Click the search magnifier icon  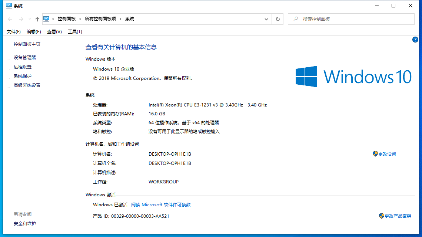pos(296,19)
